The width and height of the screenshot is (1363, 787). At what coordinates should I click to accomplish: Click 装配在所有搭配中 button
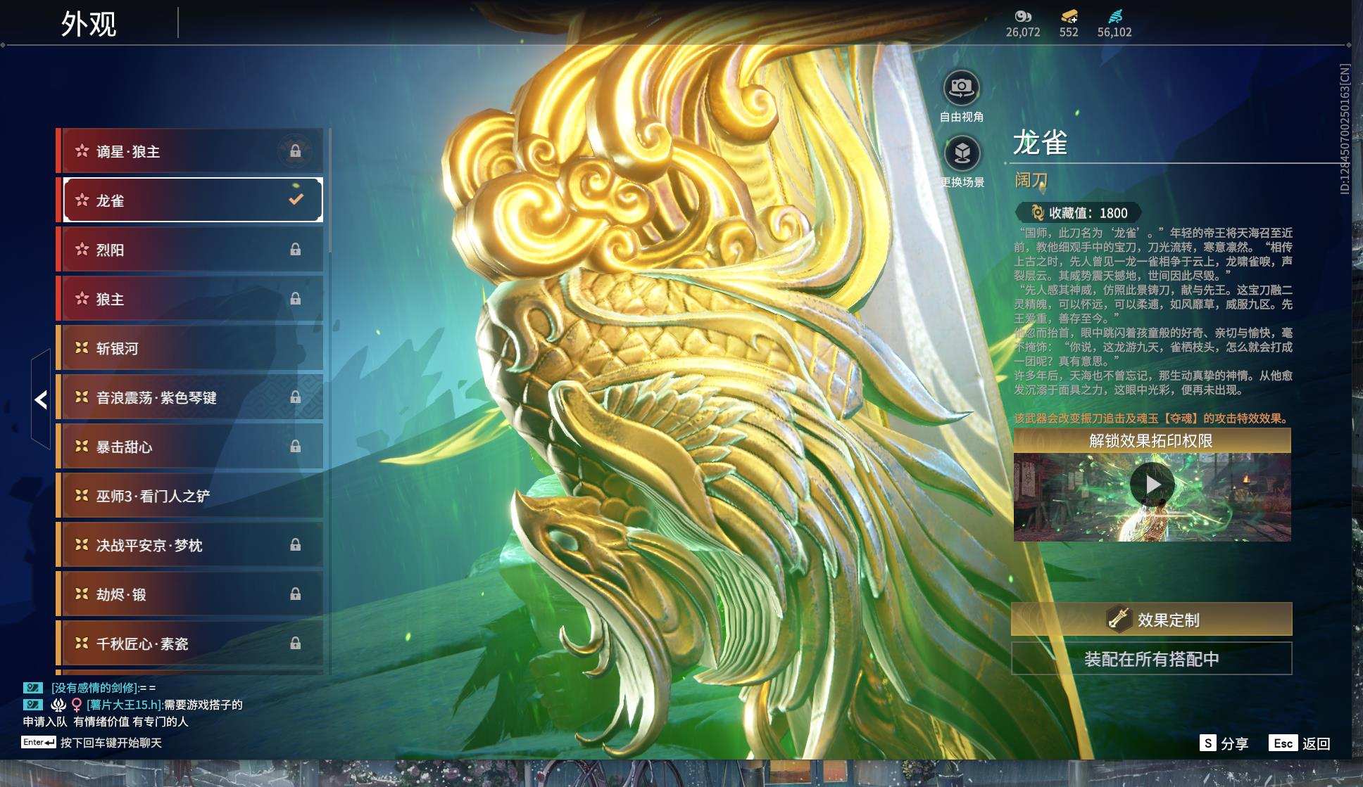[1152, 658]
